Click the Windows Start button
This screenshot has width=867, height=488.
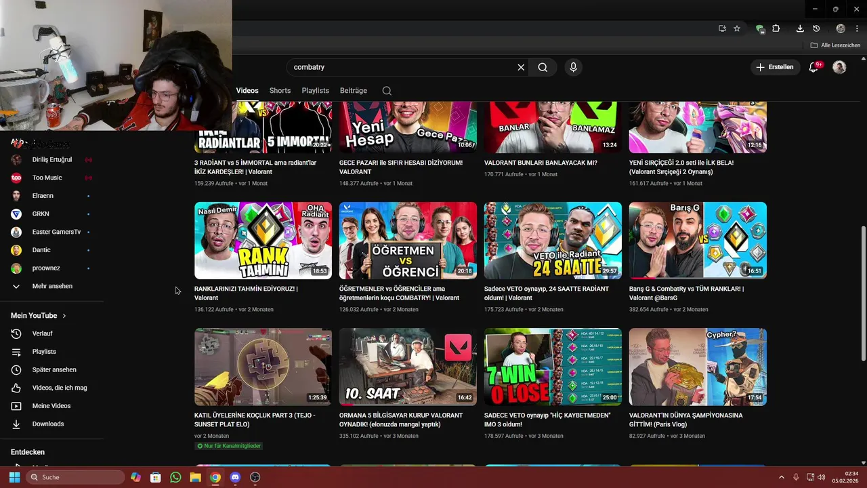[x=14, y=477]
